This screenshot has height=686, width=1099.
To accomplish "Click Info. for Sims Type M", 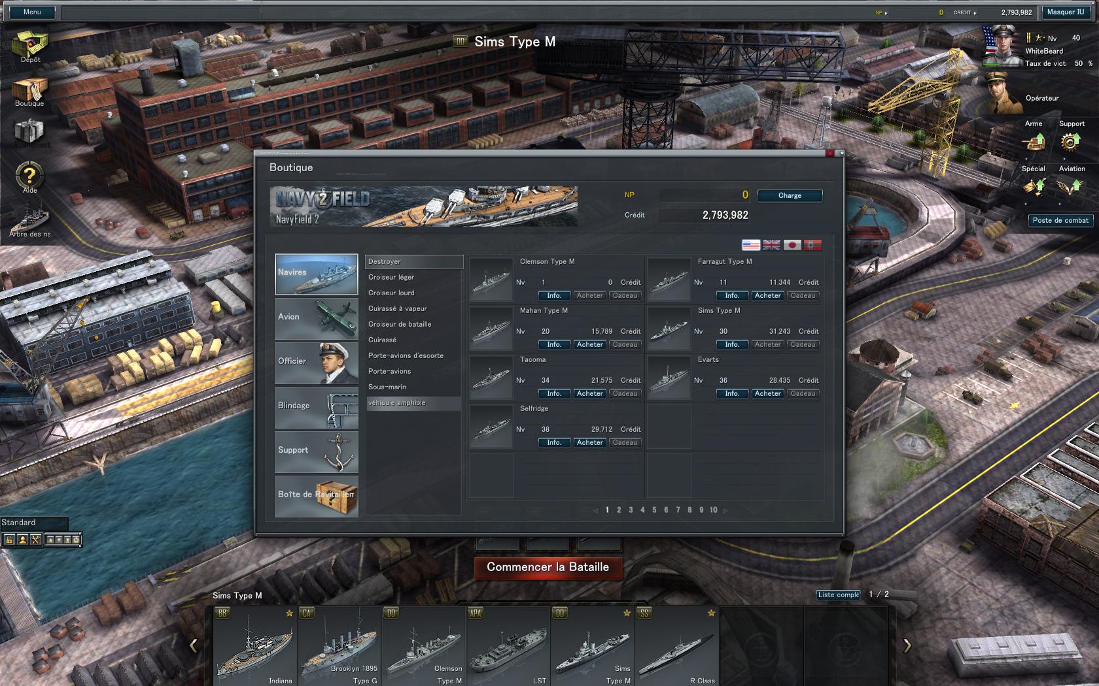I will point(732,345).
